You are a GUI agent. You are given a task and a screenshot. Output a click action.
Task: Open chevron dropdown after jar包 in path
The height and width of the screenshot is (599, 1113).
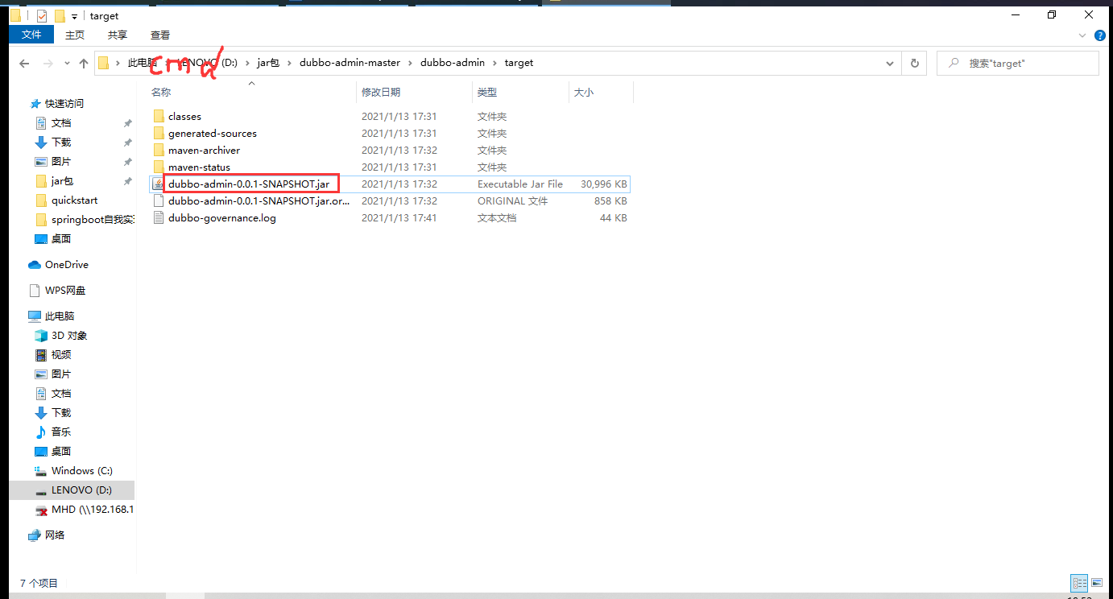(x=290, y=63)
